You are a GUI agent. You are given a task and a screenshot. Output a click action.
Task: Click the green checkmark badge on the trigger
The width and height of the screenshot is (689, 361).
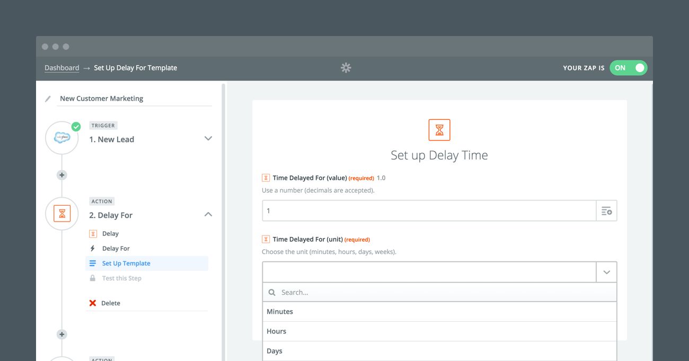coord(76,127)
